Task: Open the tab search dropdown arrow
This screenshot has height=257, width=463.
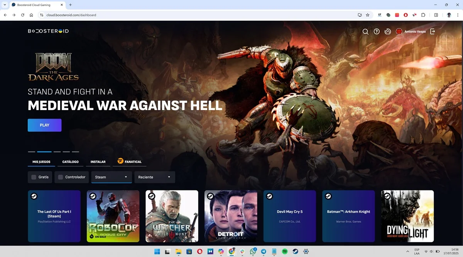Action: (x=4, y=5)
